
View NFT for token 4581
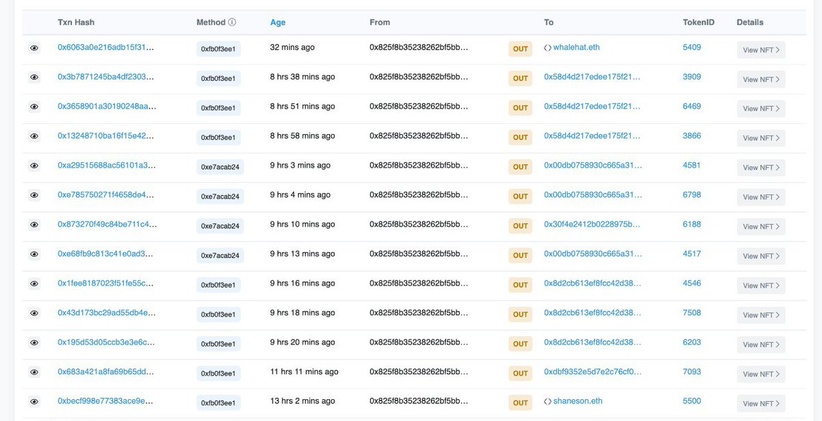(x=761, y=168)
